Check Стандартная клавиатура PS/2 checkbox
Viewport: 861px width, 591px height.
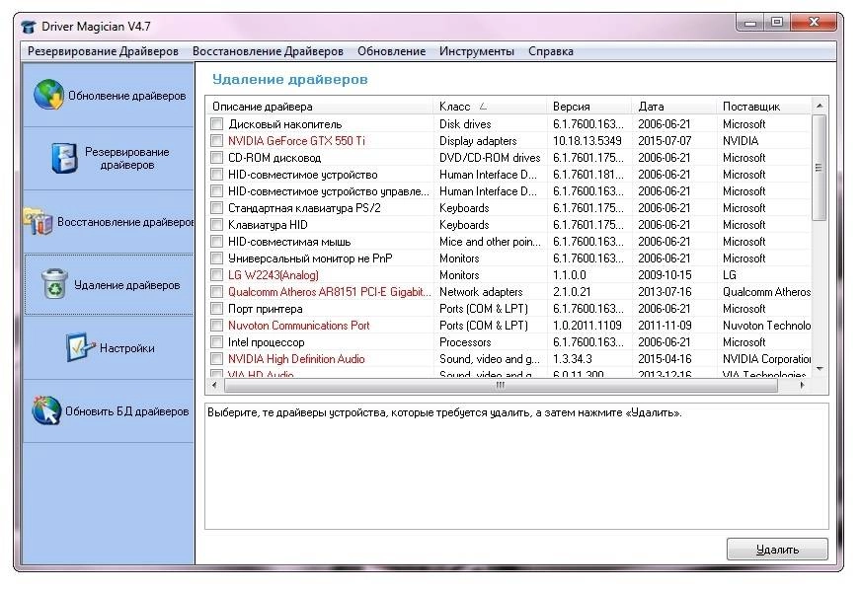coord(217,208)
